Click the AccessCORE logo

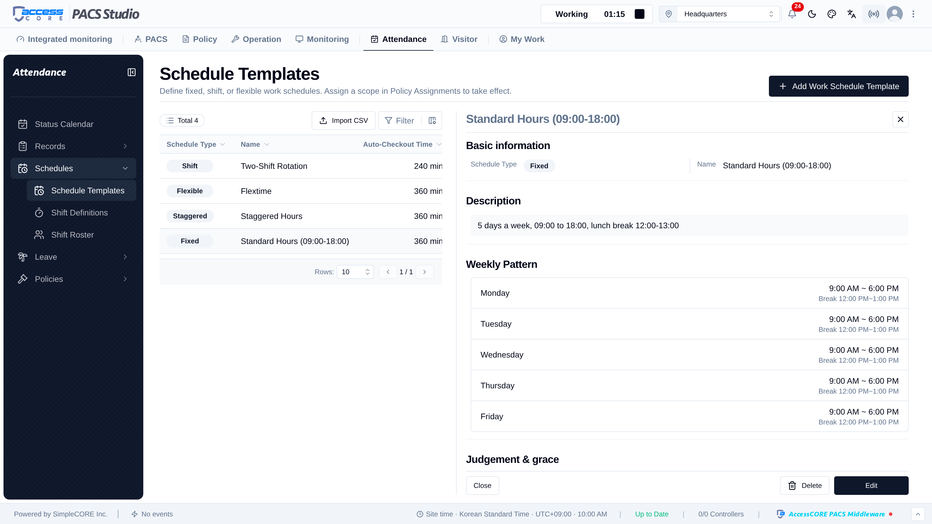(x=38, y=14)
